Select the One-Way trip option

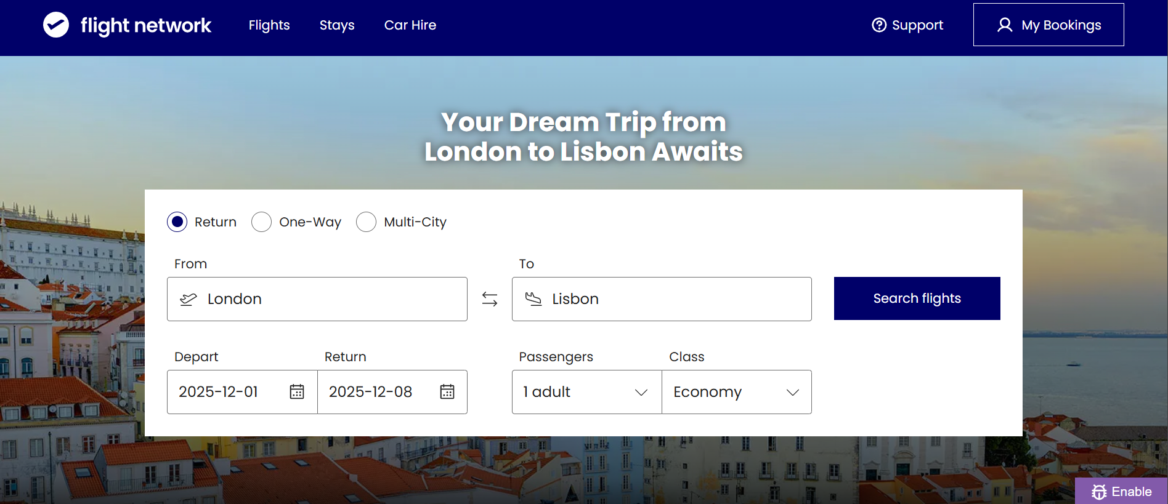coord(261,222)
